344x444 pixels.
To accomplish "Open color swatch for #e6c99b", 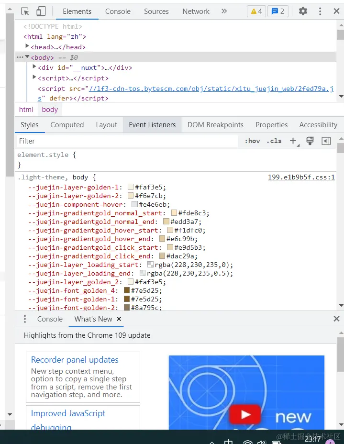I will coord(162,239).
